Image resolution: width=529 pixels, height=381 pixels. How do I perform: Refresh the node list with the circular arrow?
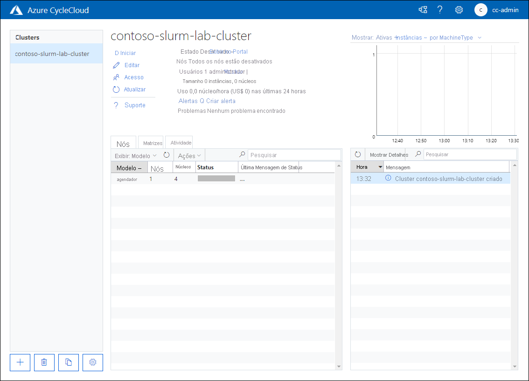167,155
